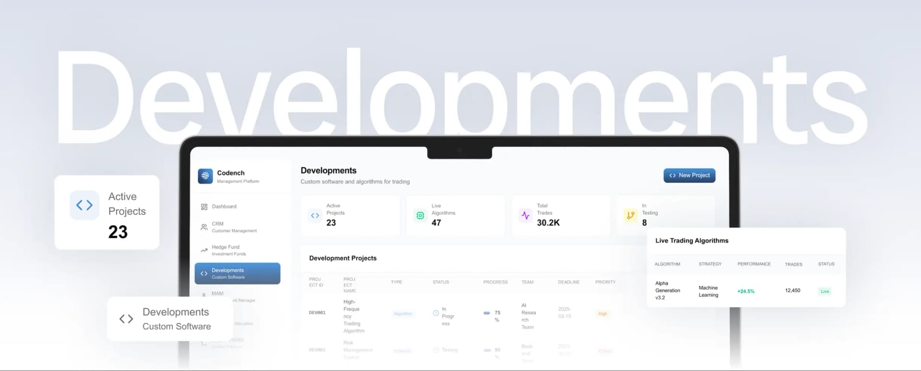Click the Algorithm type tag for DEV001
Viewport: 921px width, 371px height.
(x=402, y=313)
